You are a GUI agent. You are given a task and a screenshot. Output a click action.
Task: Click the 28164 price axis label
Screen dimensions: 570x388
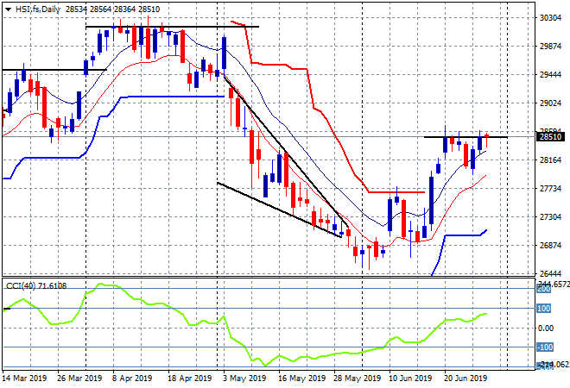[x=551, y=160]
